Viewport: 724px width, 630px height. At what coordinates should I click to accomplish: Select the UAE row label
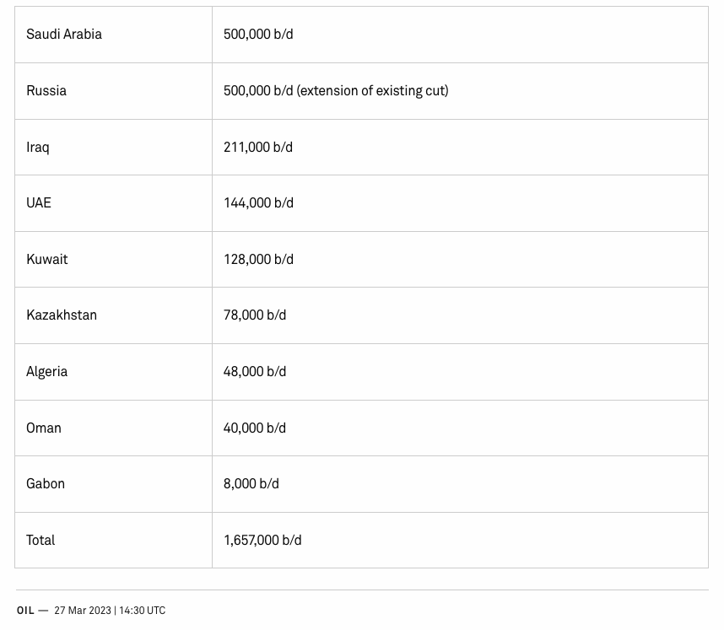pos(39,203)
